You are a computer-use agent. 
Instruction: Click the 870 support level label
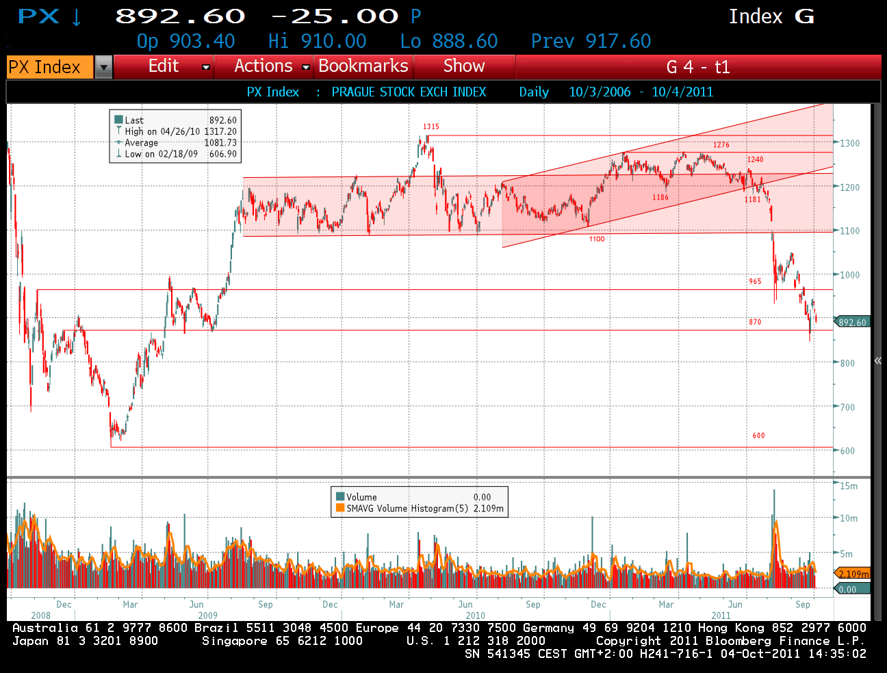(x=755, y=321)
